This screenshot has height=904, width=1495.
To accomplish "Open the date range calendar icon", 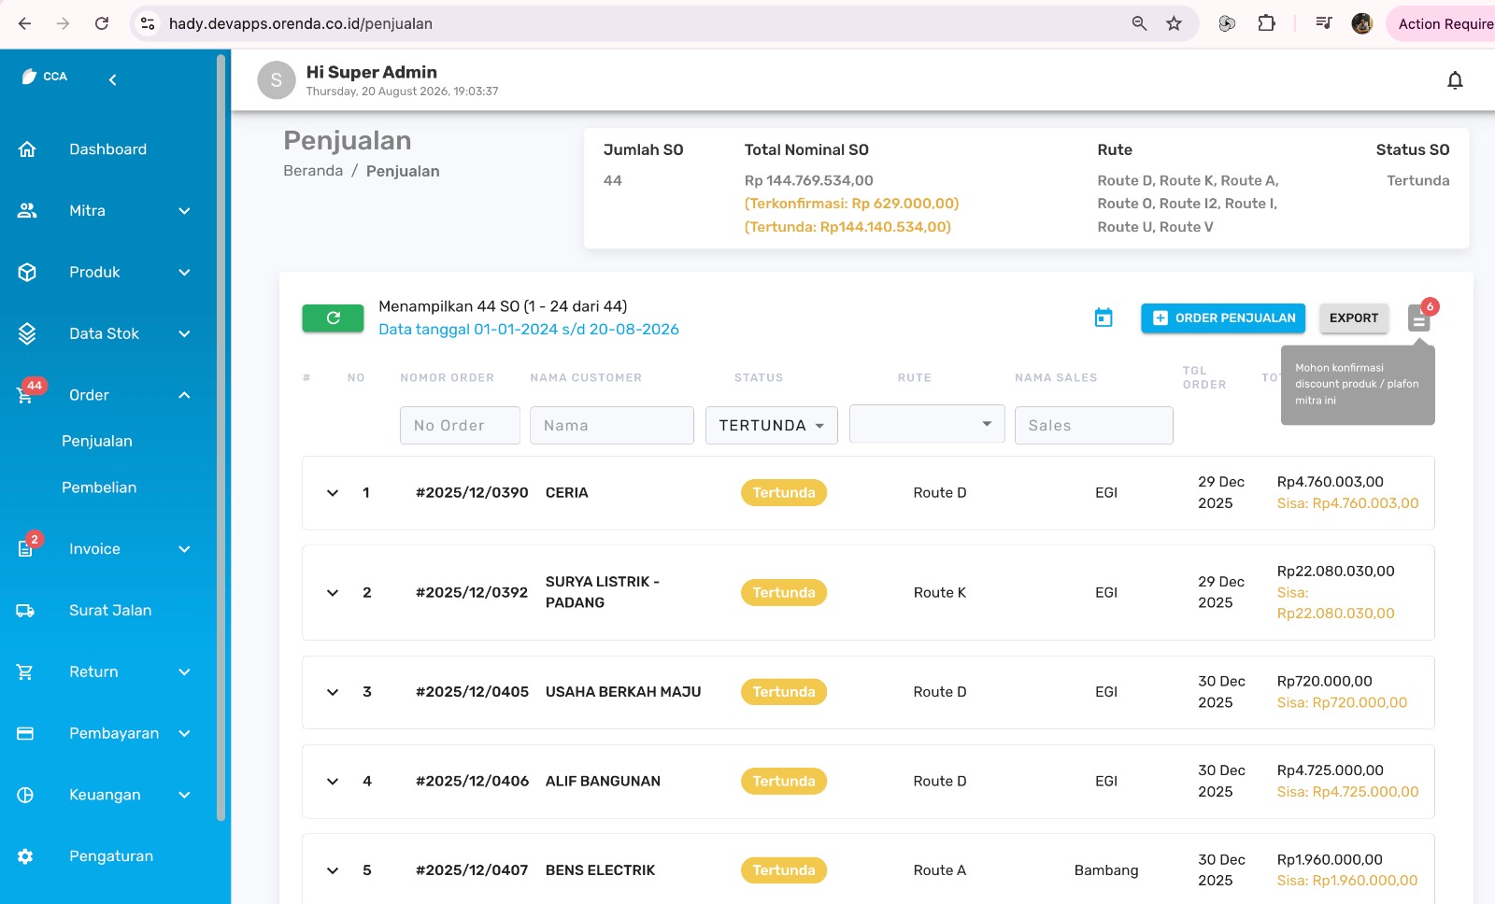I will (x=1103, y=318).
